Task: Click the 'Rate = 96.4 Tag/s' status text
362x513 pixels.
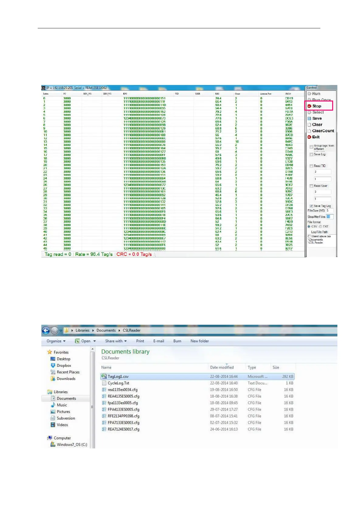Action: [x=94, y=254]
